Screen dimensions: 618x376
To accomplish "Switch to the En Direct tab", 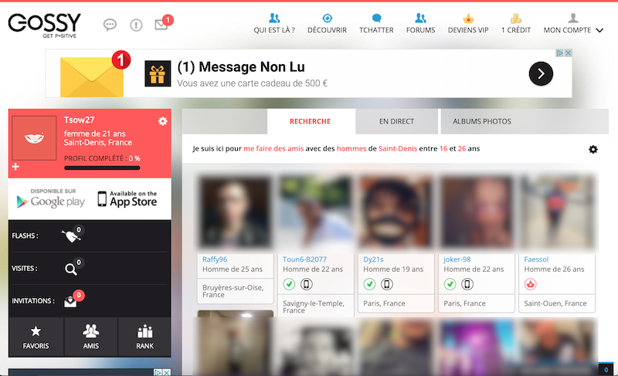I will coord(396,121).
